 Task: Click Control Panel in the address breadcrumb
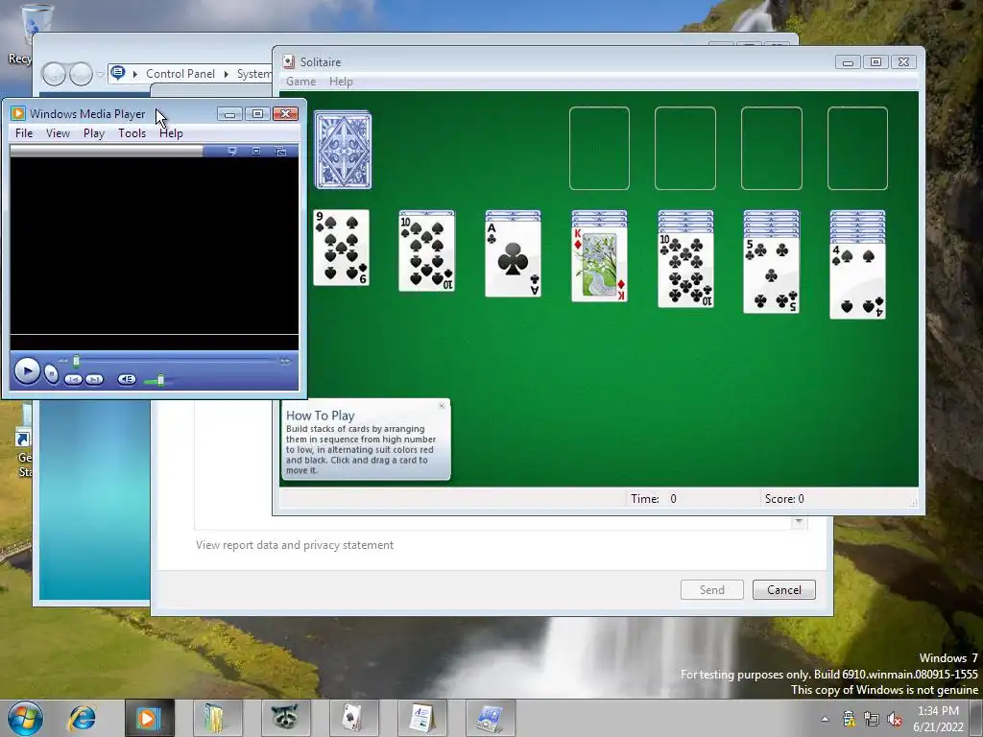[x=180, y=74]
